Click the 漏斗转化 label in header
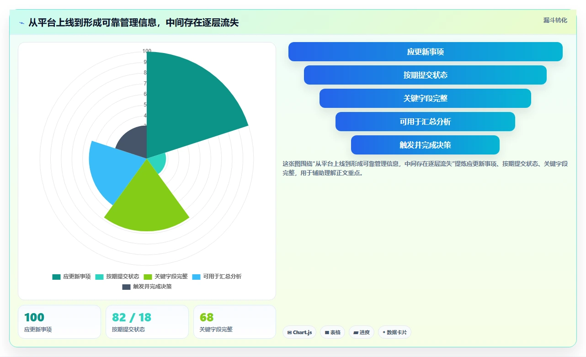The image size is (586, 357). [x=555, y=20]
